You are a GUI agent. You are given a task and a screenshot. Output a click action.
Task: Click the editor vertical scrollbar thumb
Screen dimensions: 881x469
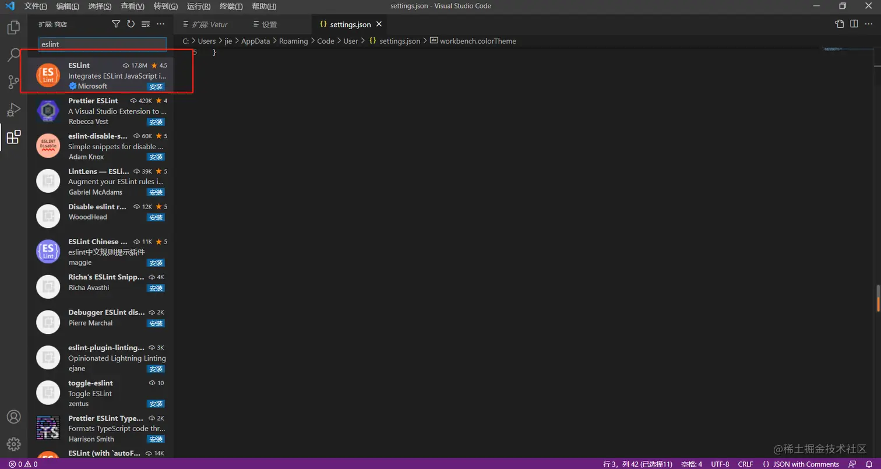[x=877, y=298]
